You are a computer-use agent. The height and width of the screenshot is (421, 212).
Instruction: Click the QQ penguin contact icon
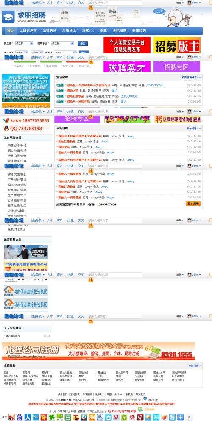pyautogui.click(x=6, y=128)
